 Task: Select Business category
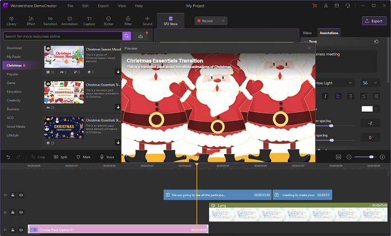tap(13, 109)
